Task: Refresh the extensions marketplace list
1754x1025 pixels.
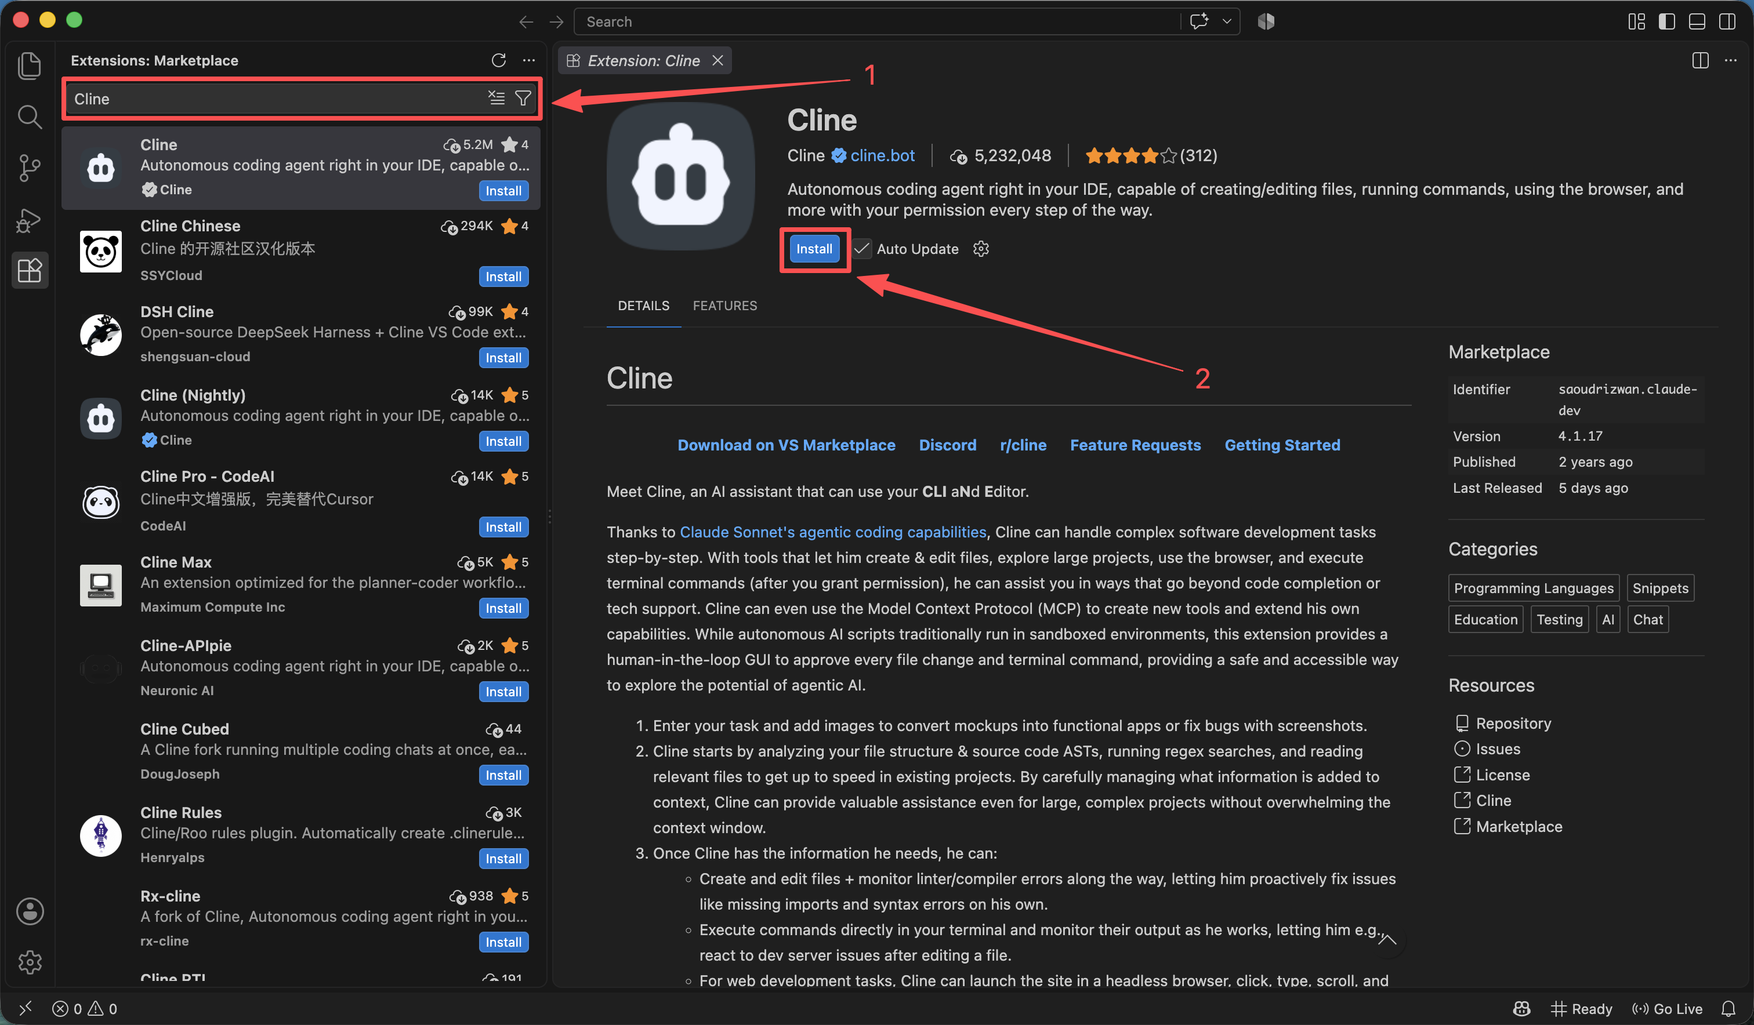Action: [x=498, y=60]
